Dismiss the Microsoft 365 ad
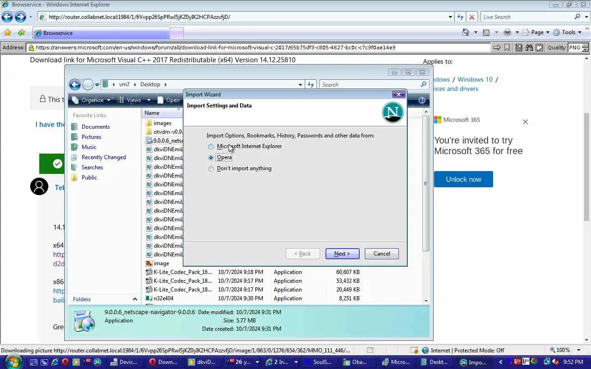Viewport: 591px width, 369px height. pyautogui.click(x=525, y=122)
